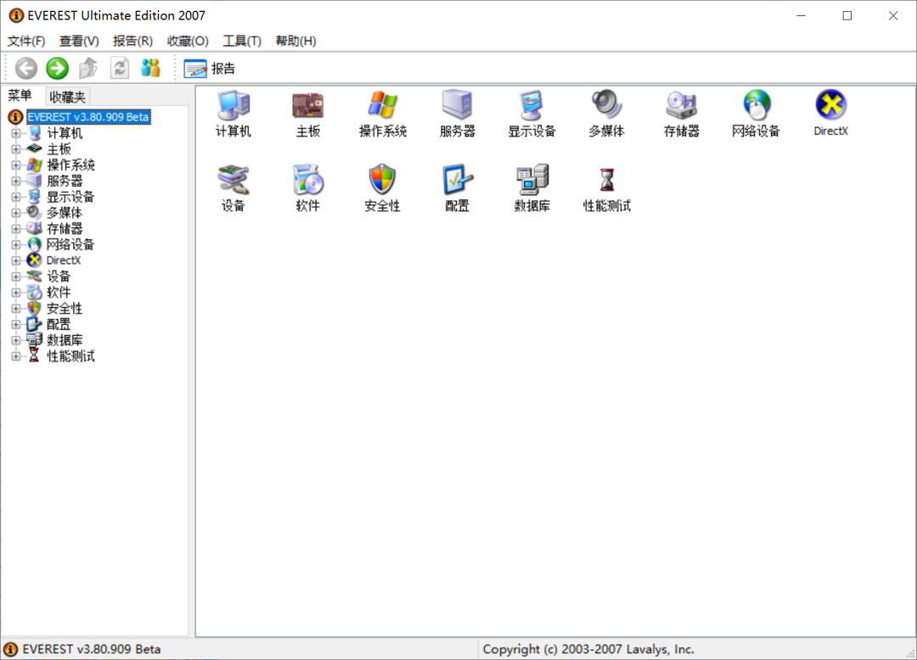Select 主板 in the tree
The height and width of the screenshot is (660, 917).
pos(59,149)
